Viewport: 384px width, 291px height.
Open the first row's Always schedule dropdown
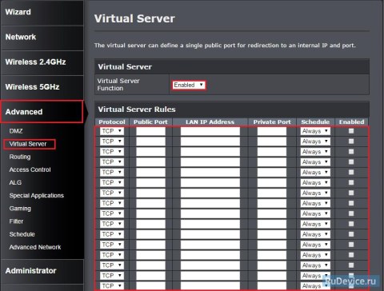point(315,131)
